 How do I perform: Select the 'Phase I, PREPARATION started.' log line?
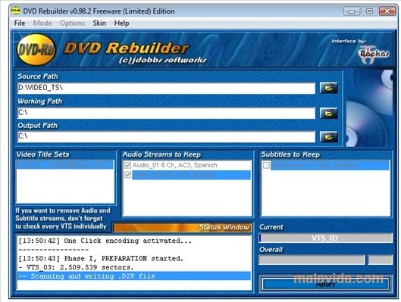point(101,259)
